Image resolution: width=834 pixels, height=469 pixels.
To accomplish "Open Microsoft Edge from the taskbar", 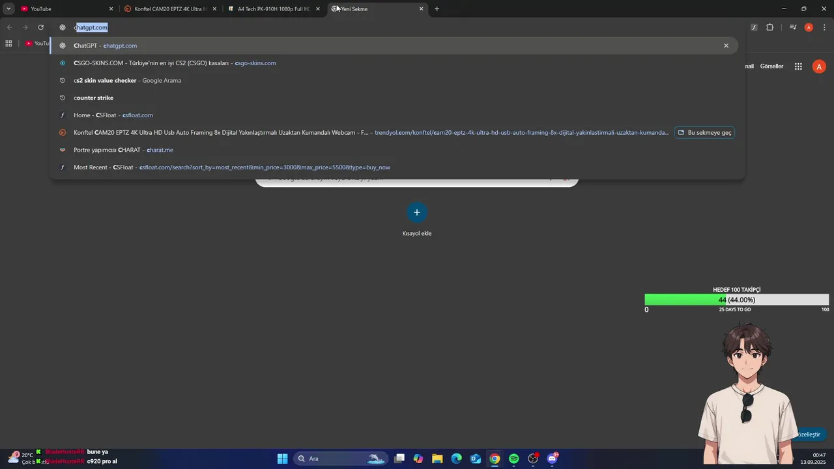I will (x=457, y=459).
